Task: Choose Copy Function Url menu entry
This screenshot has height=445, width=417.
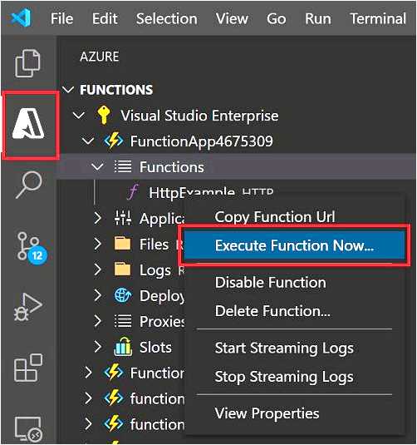Action: coord(275,217)
